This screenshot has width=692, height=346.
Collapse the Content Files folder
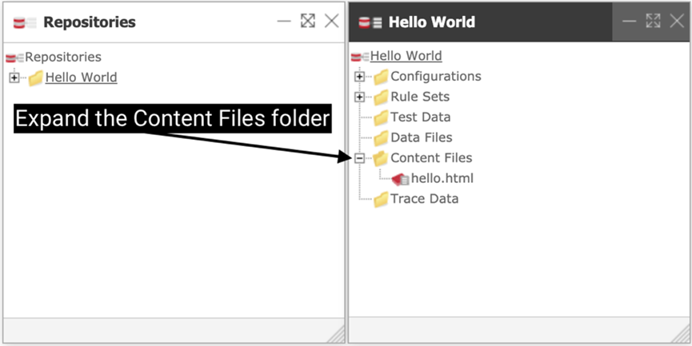pos(359,158)
